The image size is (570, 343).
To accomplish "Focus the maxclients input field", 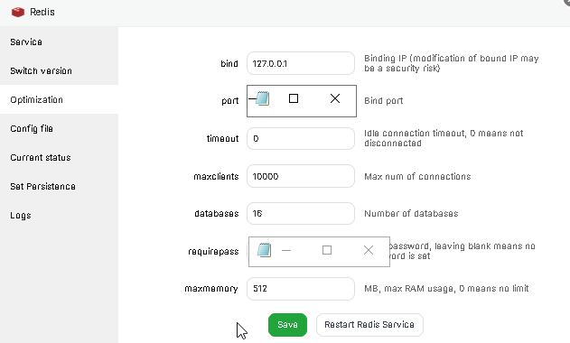I will click(x=301, y=176).
